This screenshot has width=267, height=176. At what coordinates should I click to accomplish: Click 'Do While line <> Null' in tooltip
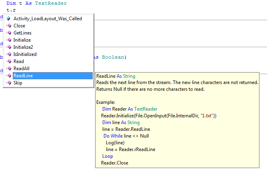(x=126, y=136)
